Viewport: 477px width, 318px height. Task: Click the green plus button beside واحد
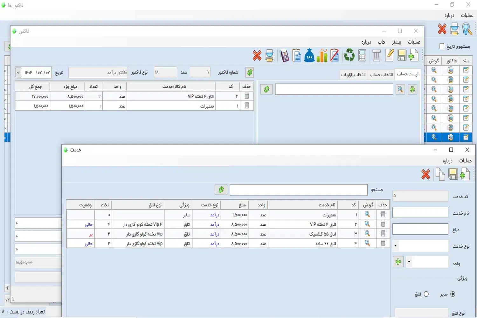pyautogui.click(x=398, y=262)
